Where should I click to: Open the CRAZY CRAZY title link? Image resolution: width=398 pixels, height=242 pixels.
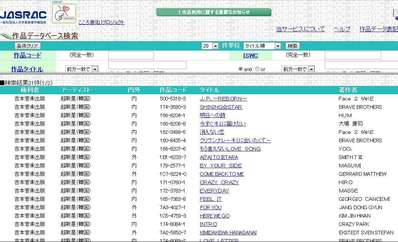coord(219,182)
